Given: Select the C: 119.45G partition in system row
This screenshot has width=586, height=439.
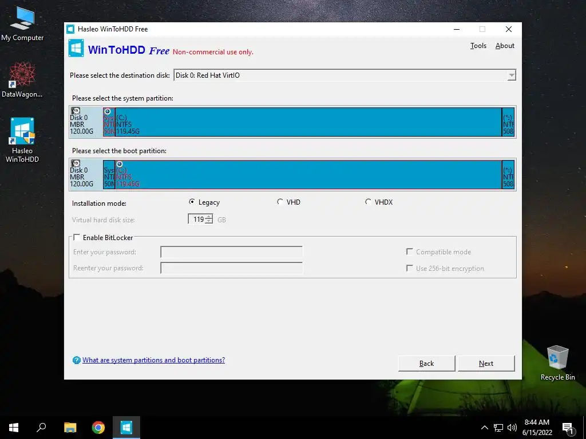Looking at the screenshot, I should [x=308, y=122].
